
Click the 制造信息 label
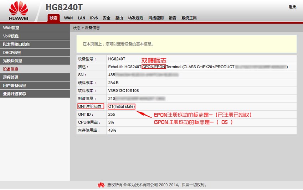click(87, 99)
